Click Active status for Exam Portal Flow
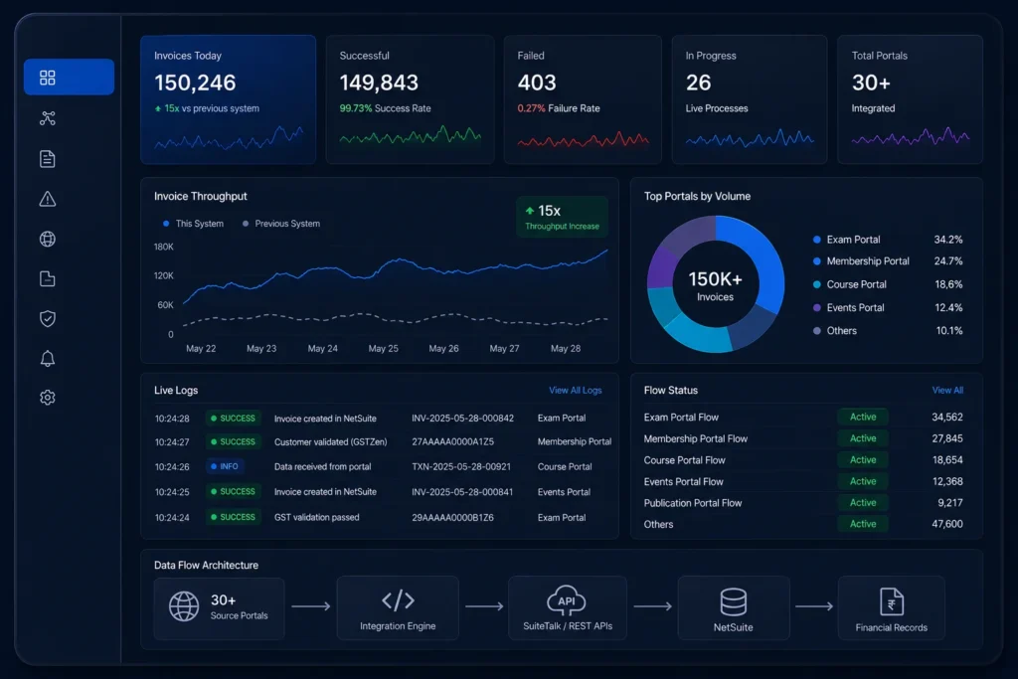This screenshot has height=679, width=1018. click(x=863, y=417)
